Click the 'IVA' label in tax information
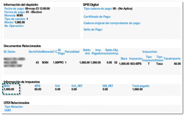The width and height of the screenshot is (185, 116). tap(57, 86)
